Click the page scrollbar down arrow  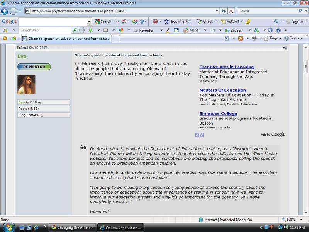pyautogui.click(x=306, y=213)
